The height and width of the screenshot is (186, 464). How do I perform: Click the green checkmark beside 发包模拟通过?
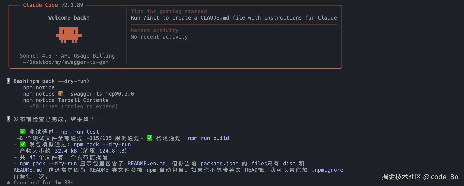tap(23, 144)
